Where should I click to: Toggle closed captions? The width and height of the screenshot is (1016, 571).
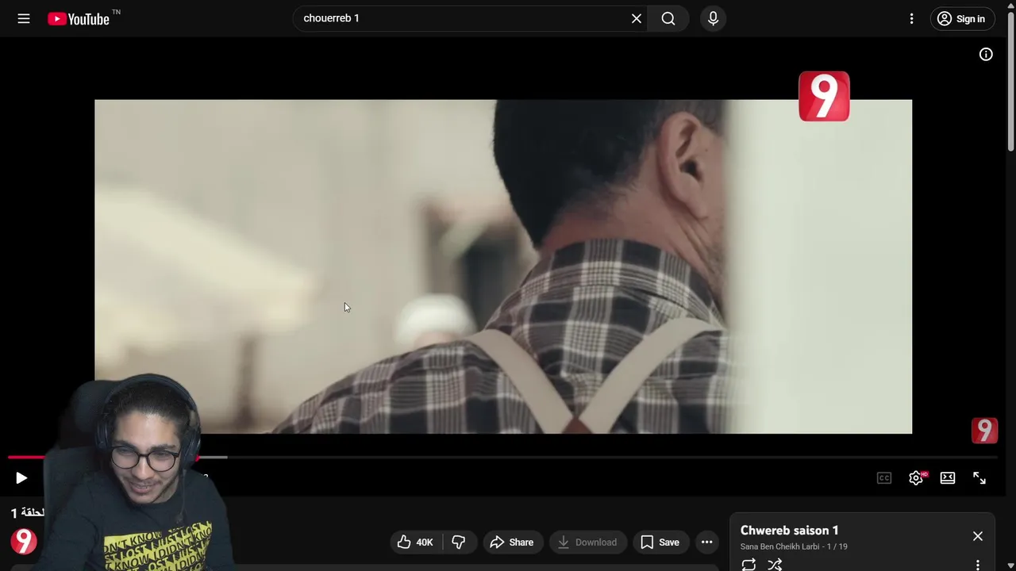click(884, 477)
